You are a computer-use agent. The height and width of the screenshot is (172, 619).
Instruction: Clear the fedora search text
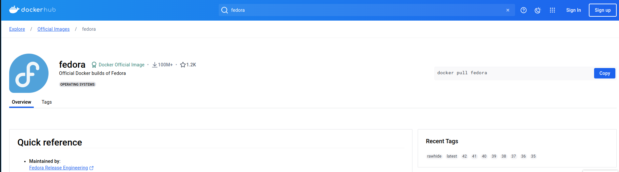click(x=508, y=10)
